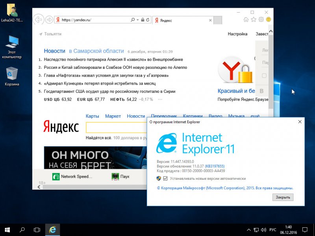Open 'Красивый и бе...' Yandex Browser promo link
315x236 pixels.
(236, 91)
